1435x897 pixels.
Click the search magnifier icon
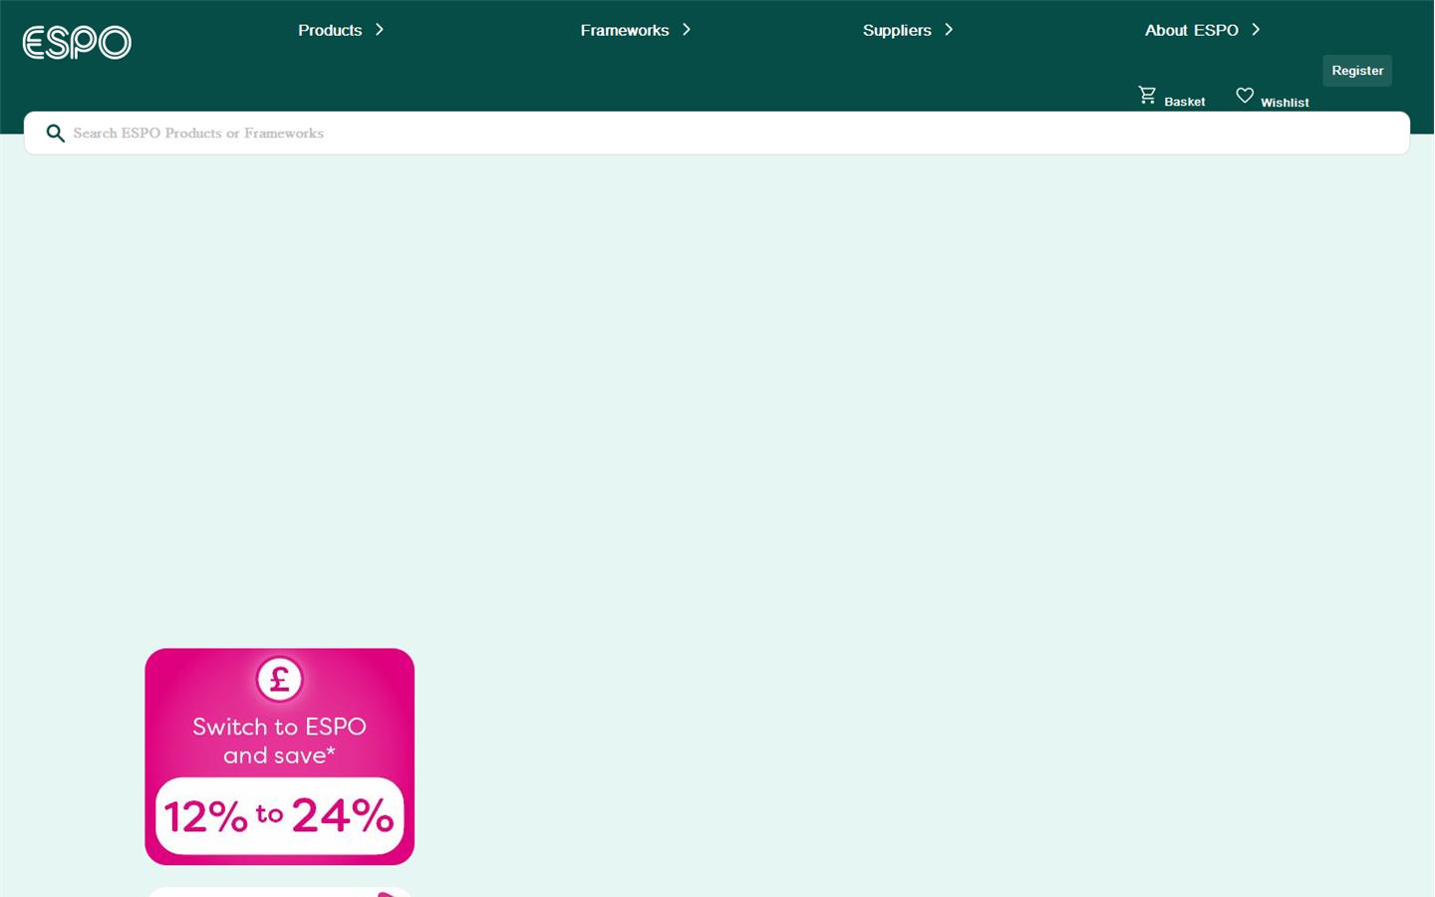pyautogui.click(x=56, y=133)
